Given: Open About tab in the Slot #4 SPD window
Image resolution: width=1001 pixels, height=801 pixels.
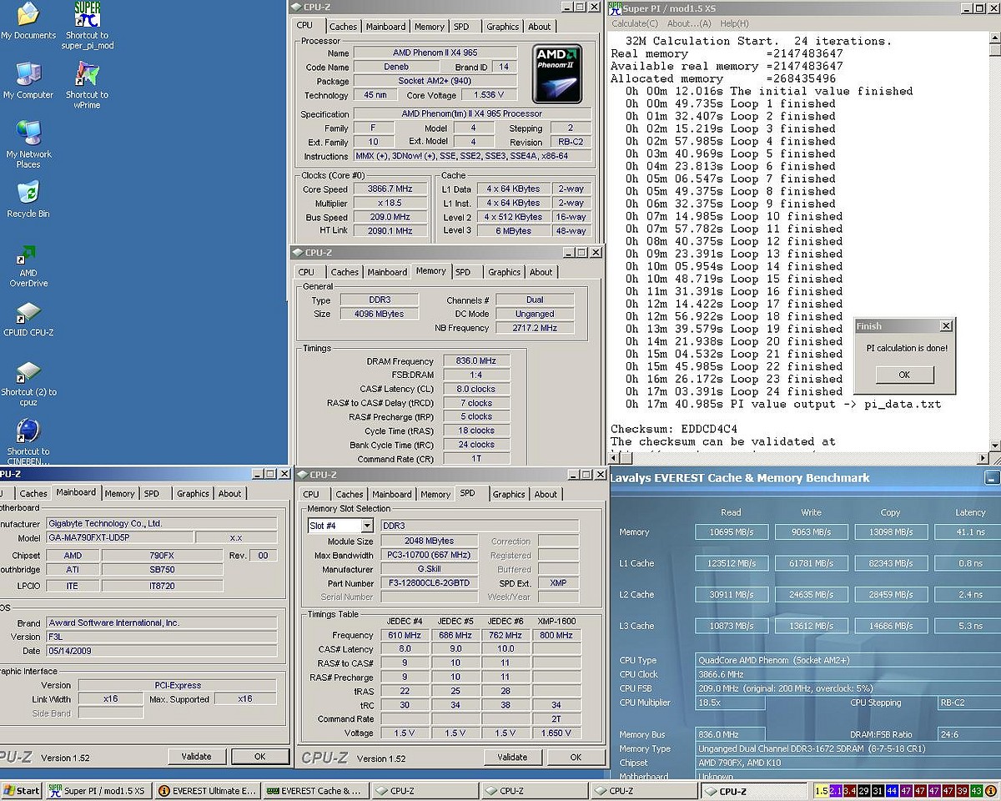Looking at the screenshot, I should click(x=546, y=494).
